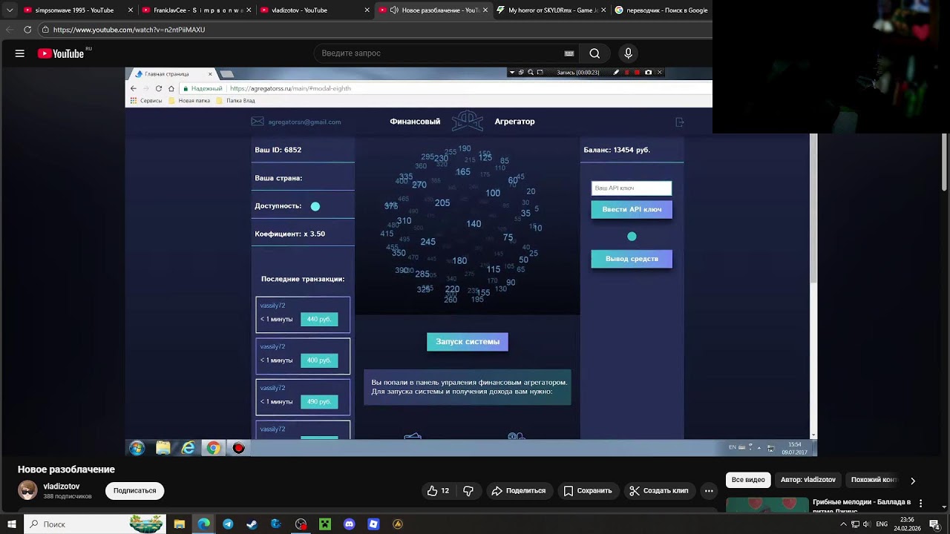Click the logout icon in the video's site header
Viewport: 950px width, 534px height.
(679, 122)
